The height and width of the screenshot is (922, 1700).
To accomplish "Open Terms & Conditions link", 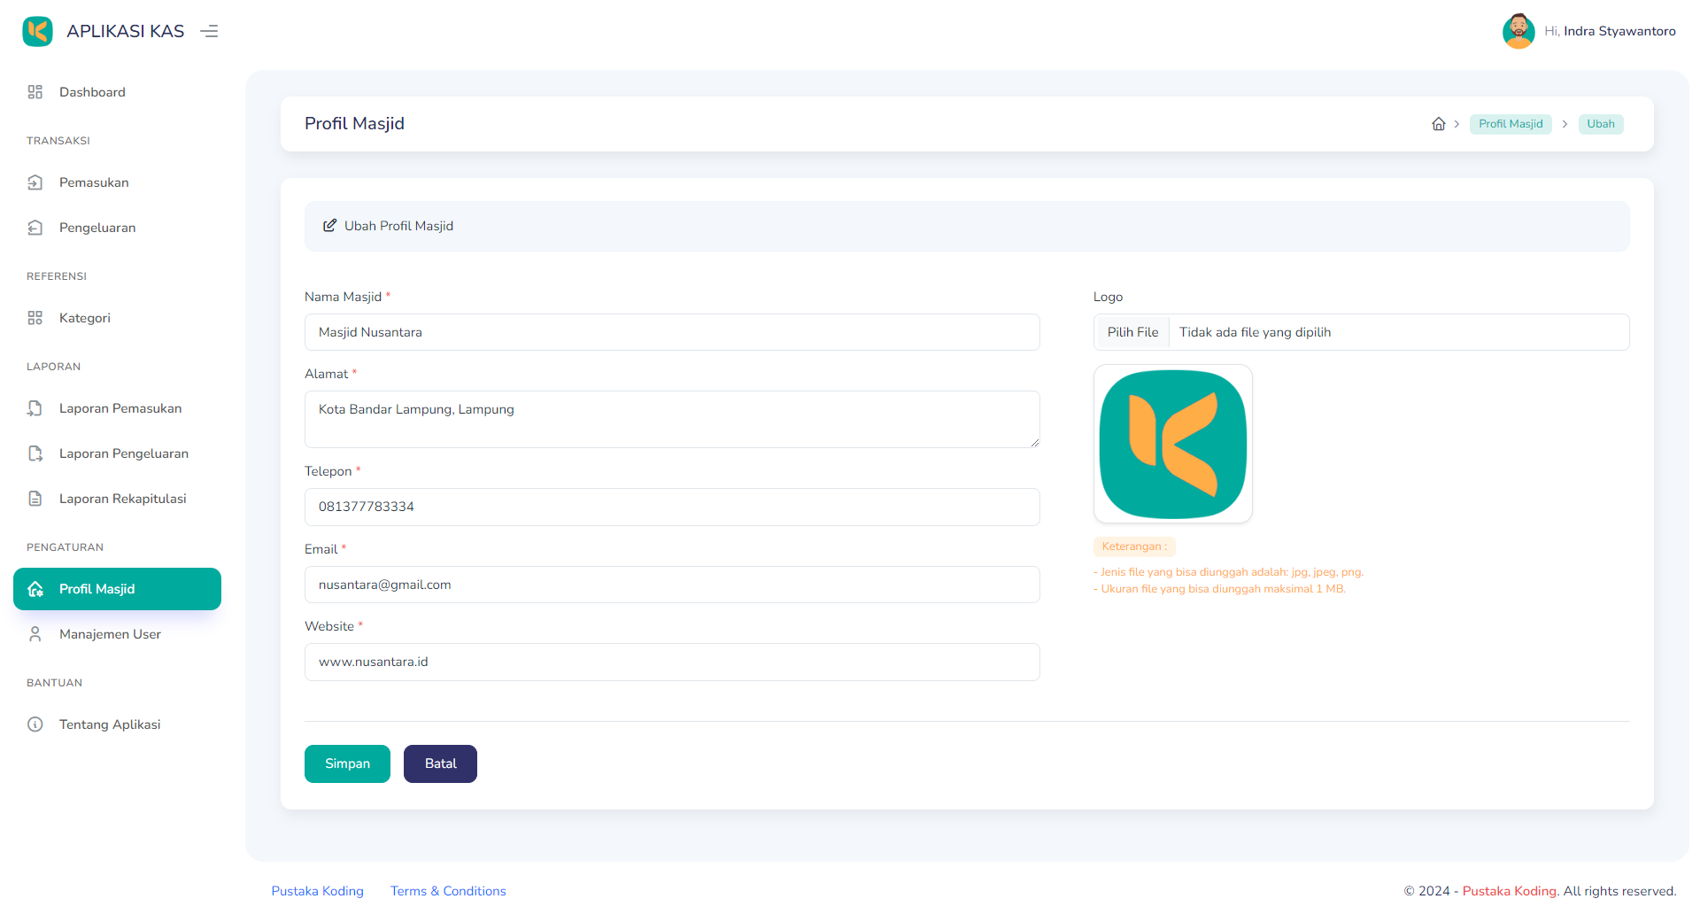I will pyautogui.click(x=448, y=891).
